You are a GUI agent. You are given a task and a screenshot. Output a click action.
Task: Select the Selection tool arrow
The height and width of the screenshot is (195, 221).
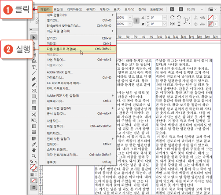34,37
